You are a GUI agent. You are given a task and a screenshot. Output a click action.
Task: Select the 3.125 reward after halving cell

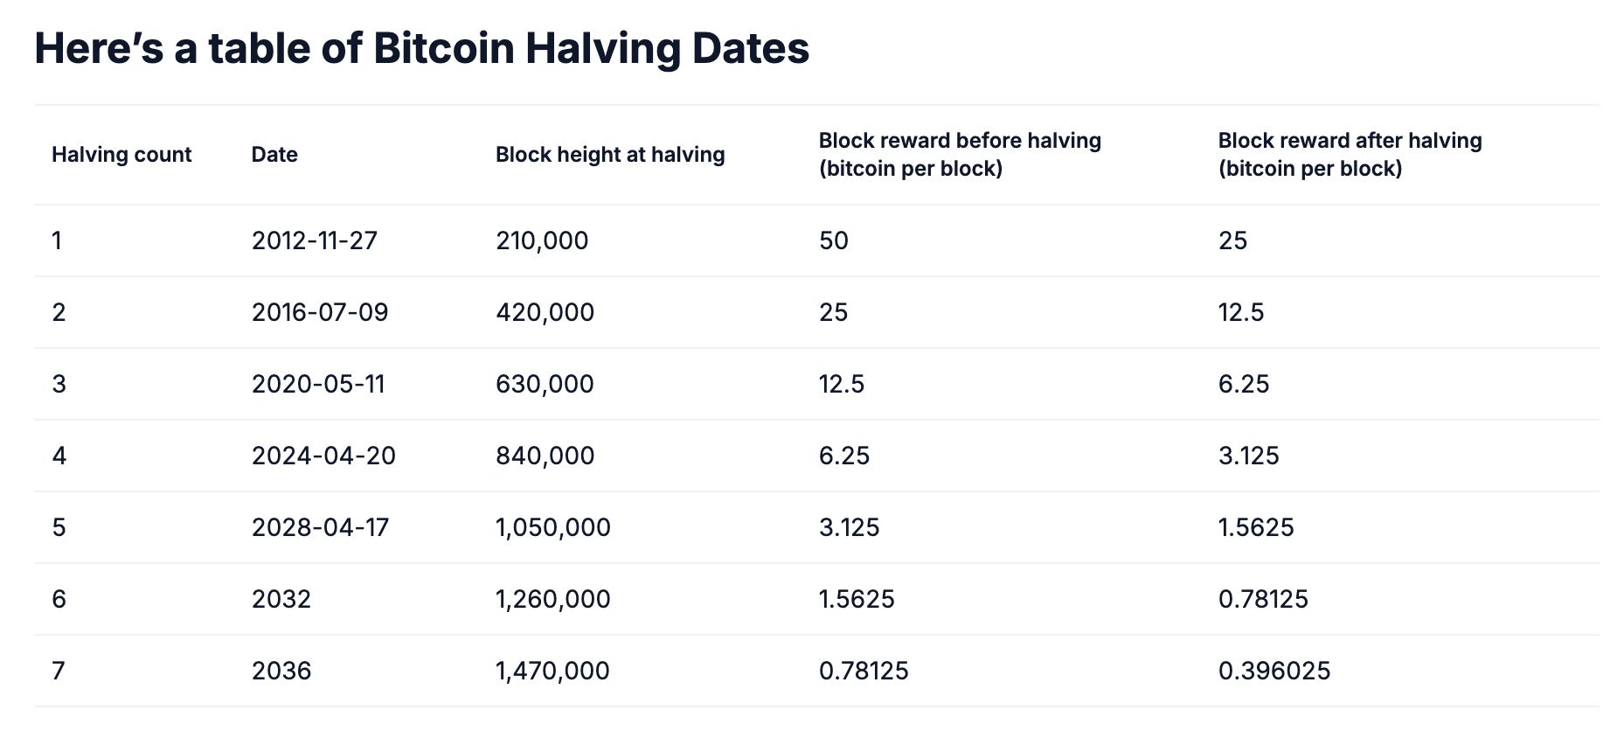click(x=1248, y=456)
